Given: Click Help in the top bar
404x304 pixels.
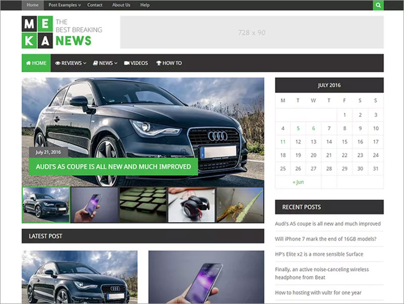Looking at the screenshot, I should coord(145,5).
